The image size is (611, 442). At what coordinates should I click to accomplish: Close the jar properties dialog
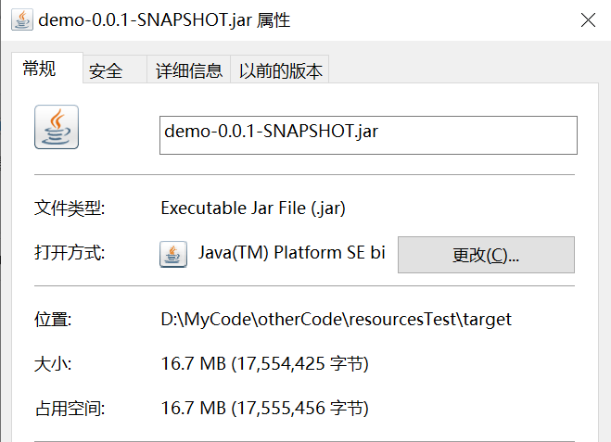[588, 20]
